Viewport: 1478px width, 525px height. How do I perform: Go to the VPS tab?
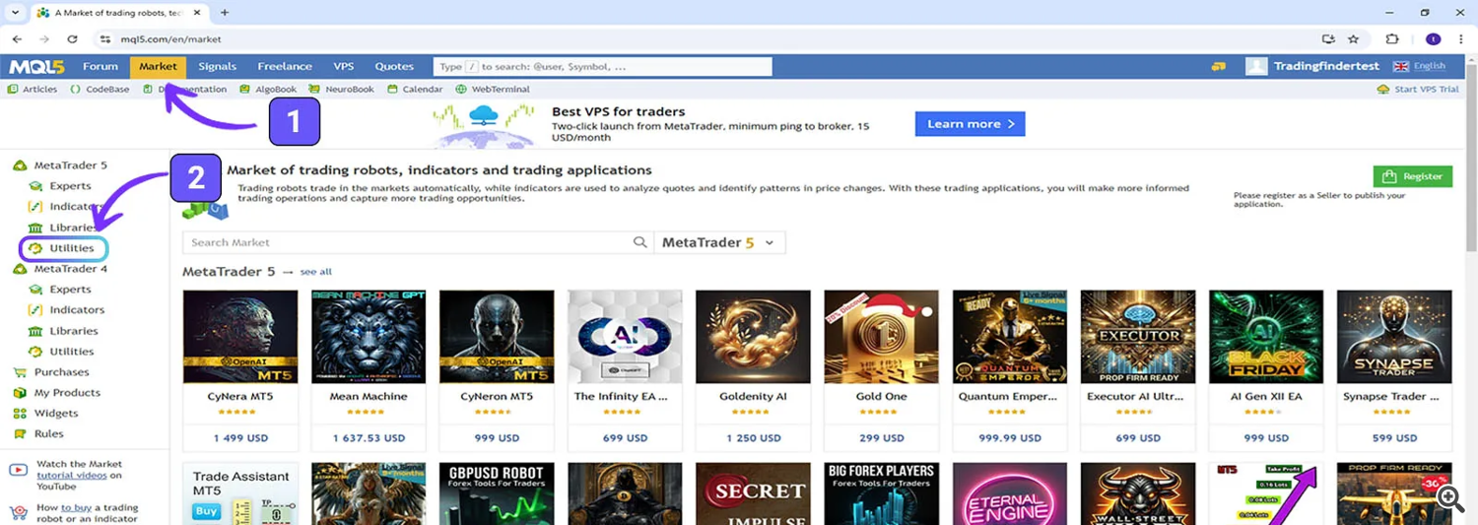coord(344,67)
